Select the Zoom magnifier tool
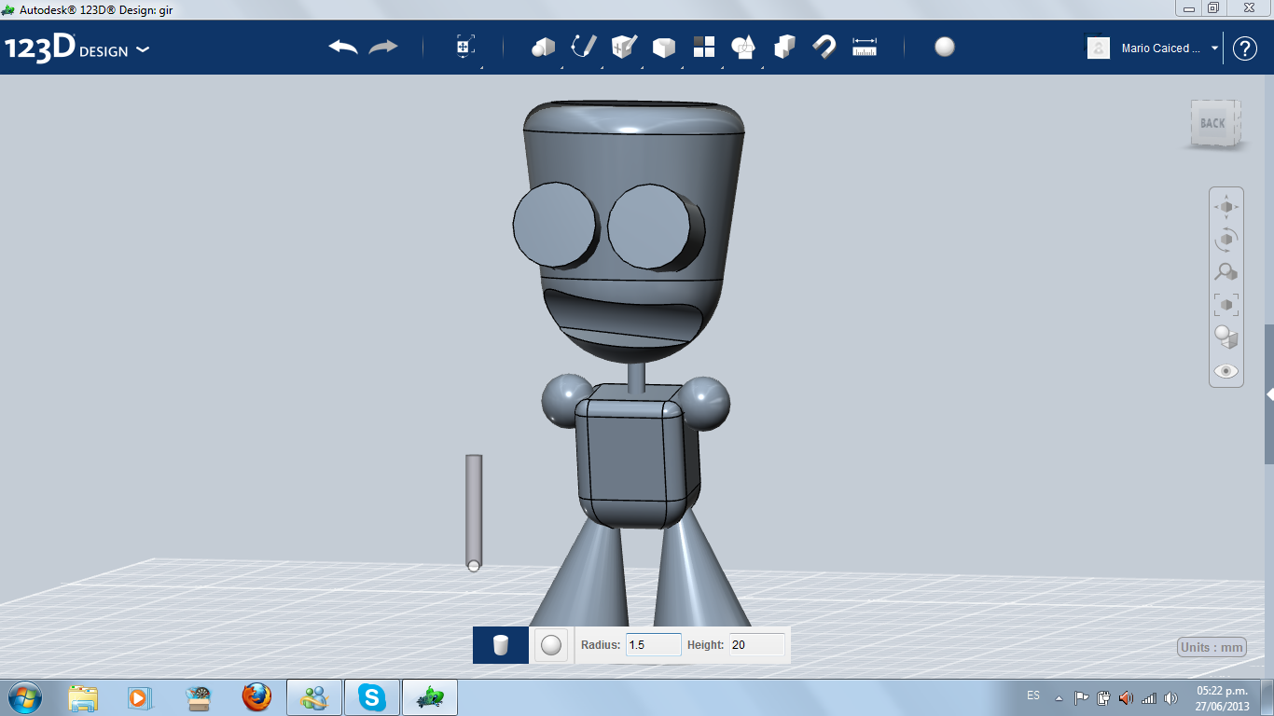The height and width of the screenshot is (716, 1274). coord(1226,272)
